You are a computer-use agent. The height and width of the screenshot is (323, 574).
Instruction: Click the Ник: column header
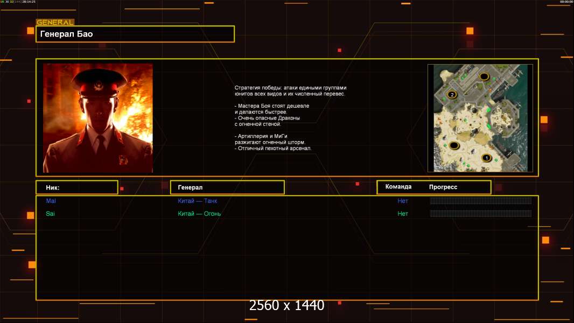pyautogui.click(x=77, y=187)
